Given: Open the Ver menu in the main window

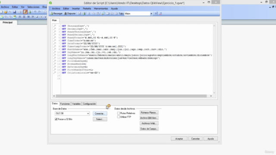Looking at the screenshot, I should tap(22, 7).
